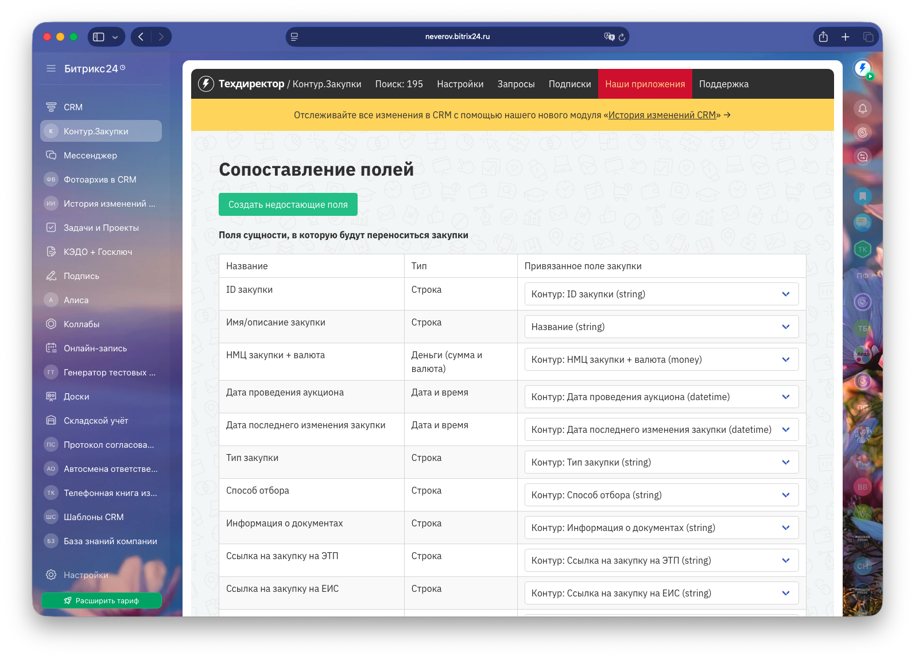The image size is (915, 659).
Task: Toggle the Safari sidebar panel button
Action: [x=99, y=37]
